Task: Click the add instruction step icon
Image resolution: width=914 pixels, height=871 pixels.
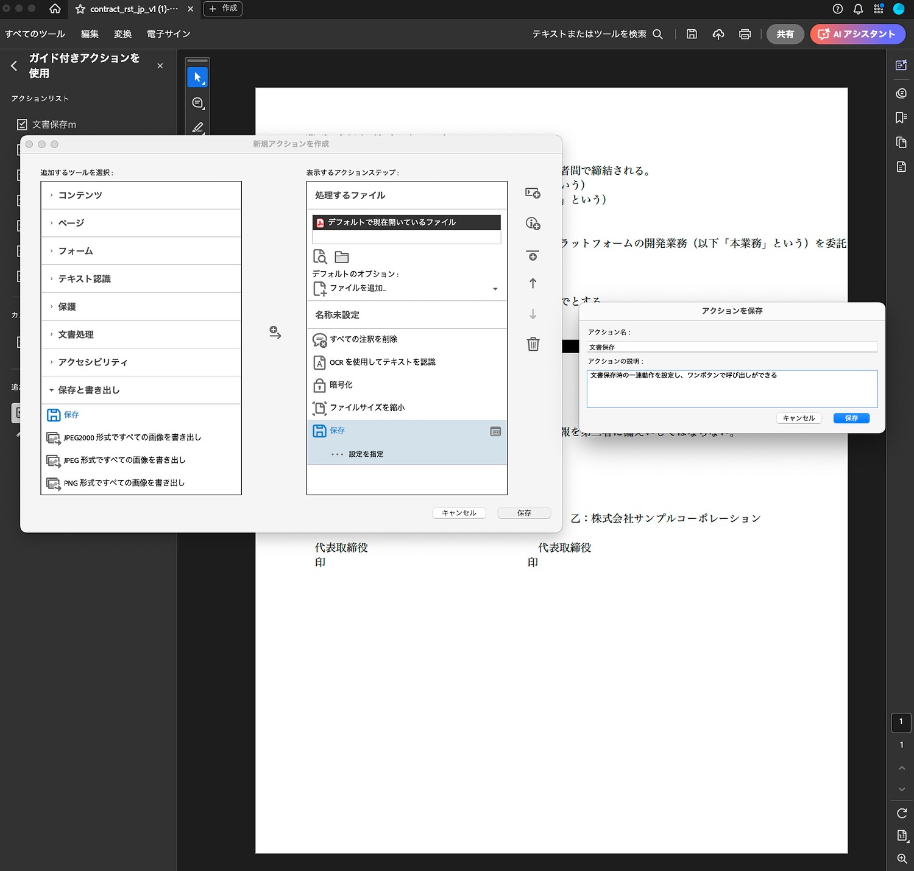Action: [x=533, y=224]
